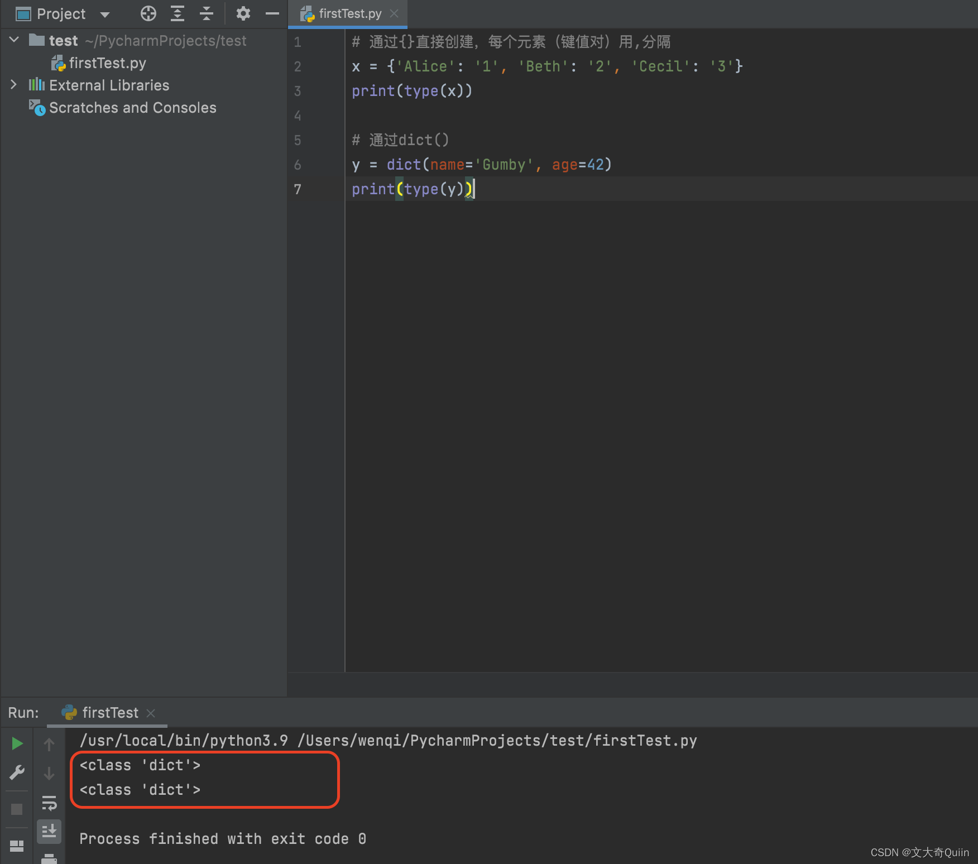Rerun firstTest with the green play button
Image resolution: width=978 pixels, height=864 pixels.
click(17, 743)
